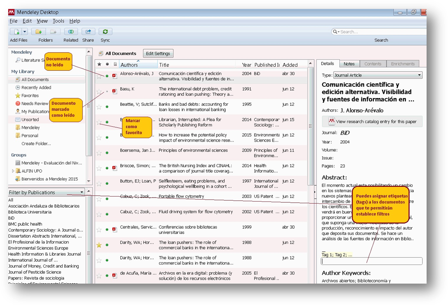The image size is (448, 305).
Task: Open the Tools menu
Action: [58, 21]
